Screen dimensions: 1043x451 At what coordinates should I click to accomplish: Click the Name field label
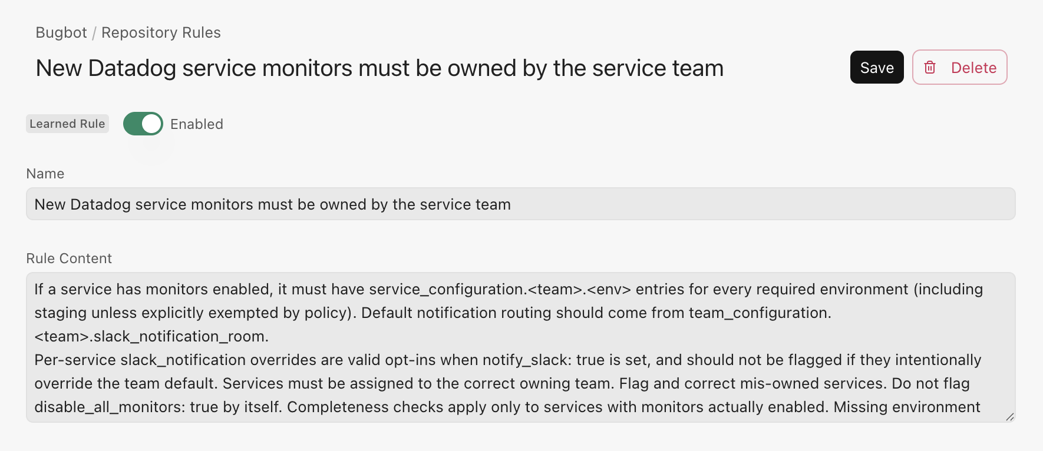click(45, 174)
